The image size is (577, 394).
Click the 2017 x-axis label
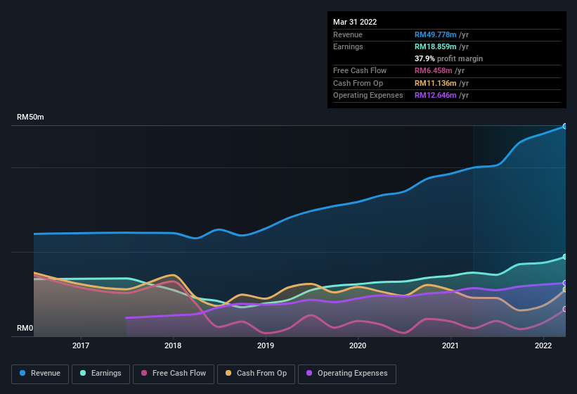tap(81, 345)
